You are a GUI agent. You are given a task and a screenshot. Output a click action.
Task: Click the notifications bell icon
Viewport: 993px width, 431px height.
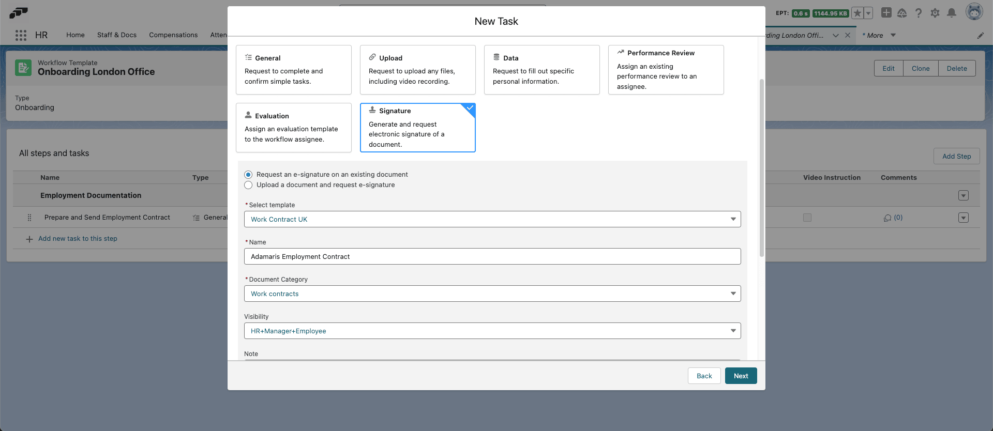click(951, 13)
